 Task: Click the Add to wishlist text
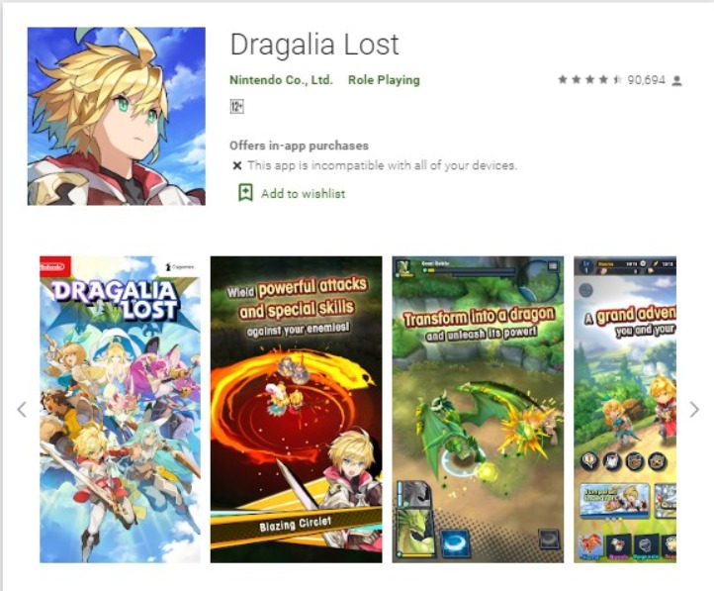tap(303, 194)
